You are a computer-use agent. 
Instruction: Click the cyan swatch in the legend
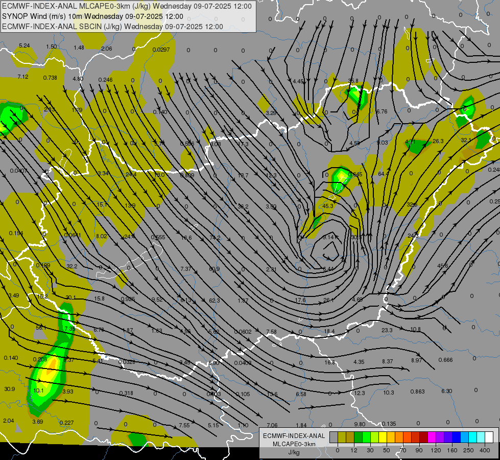472,437
